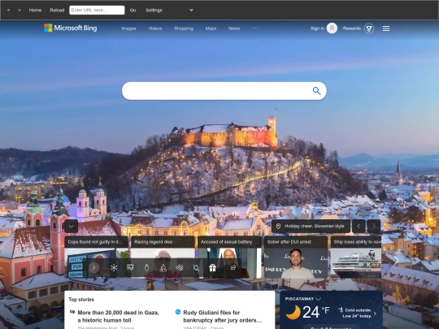The width and height of the screenshot is (439, 329).
Task: Click the 24 °F temperature reading
Action: pos(315,312)
